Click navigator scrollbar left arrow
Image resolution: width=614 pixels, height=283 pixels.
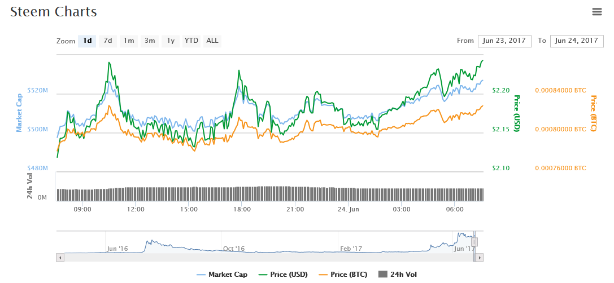click(60, 258)
